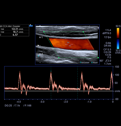Screen dimensions: 121x126
Task: Click the diamond marker at image top edge
Action: pyautogui.click(x=40, y=26)
